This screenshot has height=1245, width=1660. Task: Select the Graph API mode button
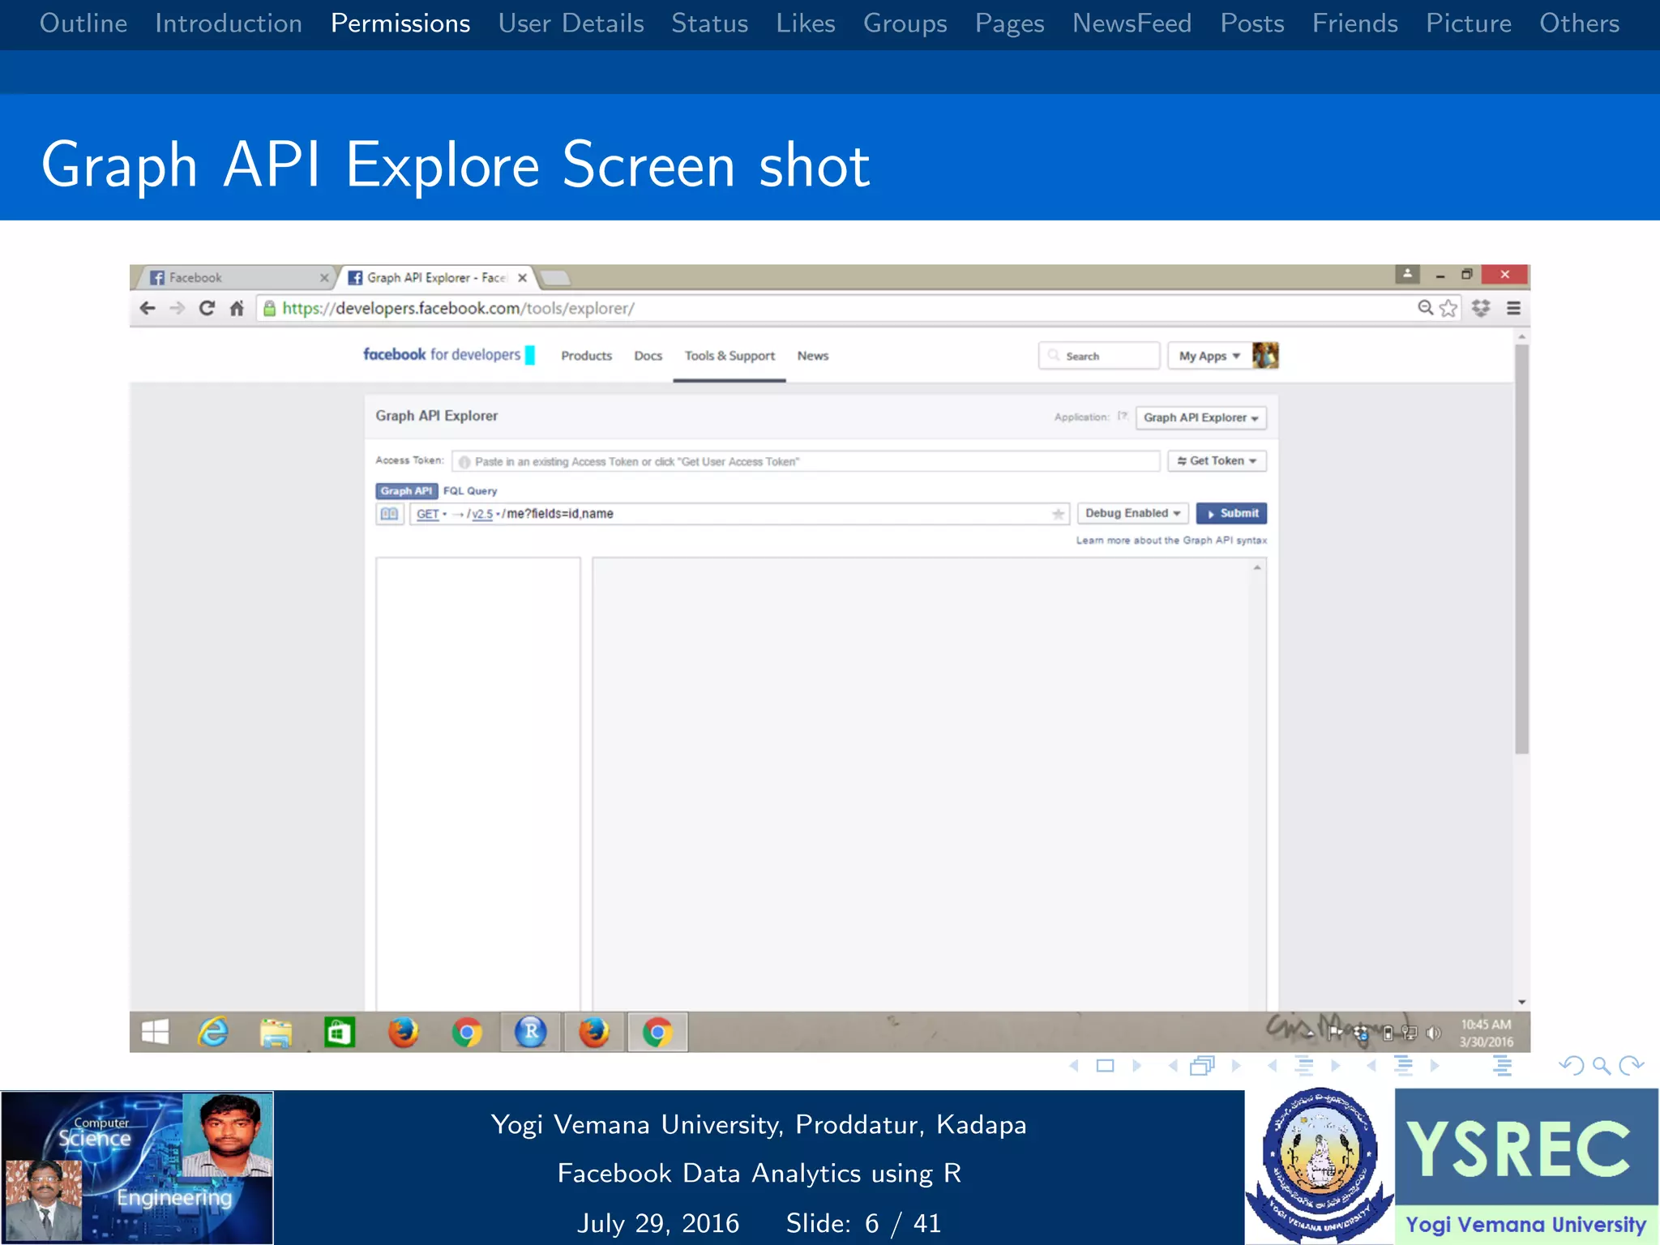406,490
